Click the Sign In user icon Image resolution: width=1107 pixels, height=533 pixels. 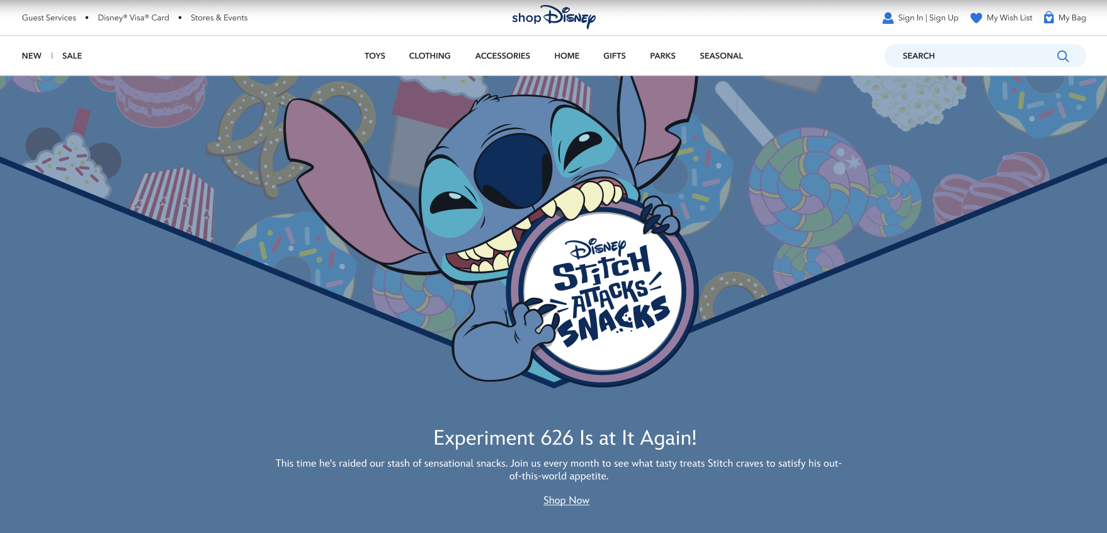point(888,18)
